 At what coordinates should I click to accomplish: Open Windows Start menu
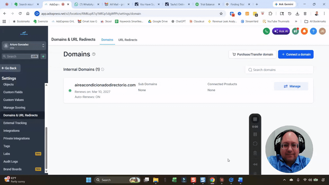tap(89, 180)
